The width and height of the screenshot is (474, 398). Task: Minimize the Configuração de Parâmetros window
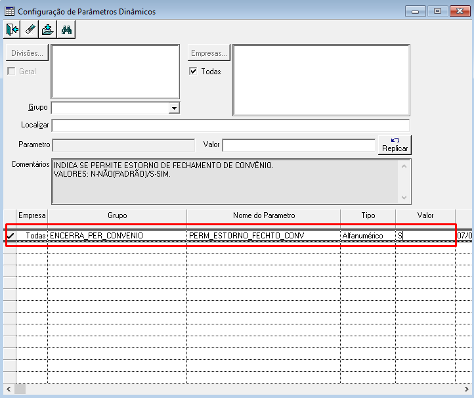click(x=416, y=11)
